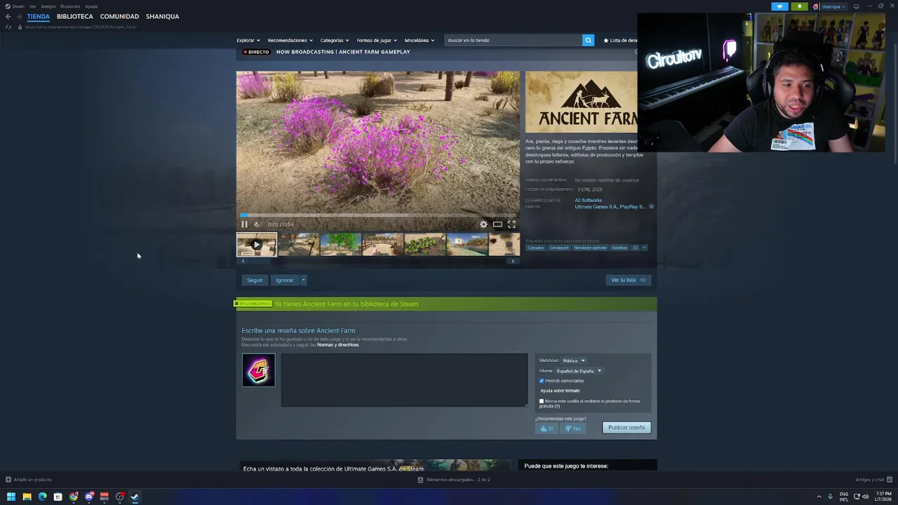Click the Buscar en la tienda search field
The image size is (898, 505).
514,40
